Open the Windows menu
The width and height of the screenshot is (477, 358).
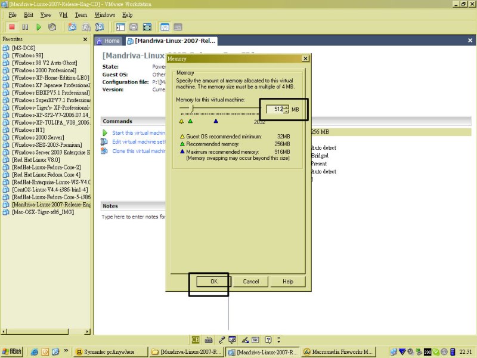[105, 15]
